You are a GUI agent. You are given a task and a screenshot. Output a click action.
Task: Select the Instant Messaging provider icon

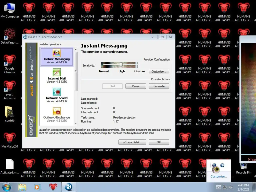(57, 53)
